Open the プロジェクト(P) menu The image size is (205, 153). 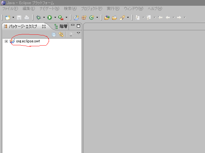click(92, 9)
